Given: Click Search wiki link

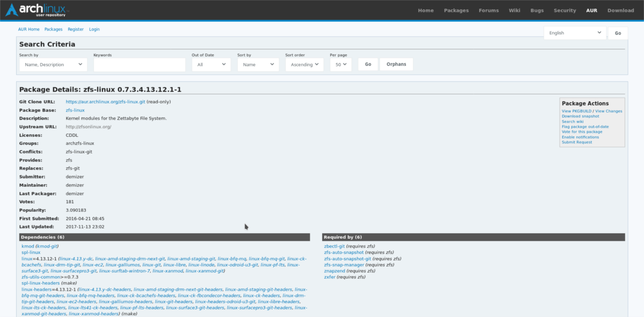Looking at the screenshot, I should [572, 122].
